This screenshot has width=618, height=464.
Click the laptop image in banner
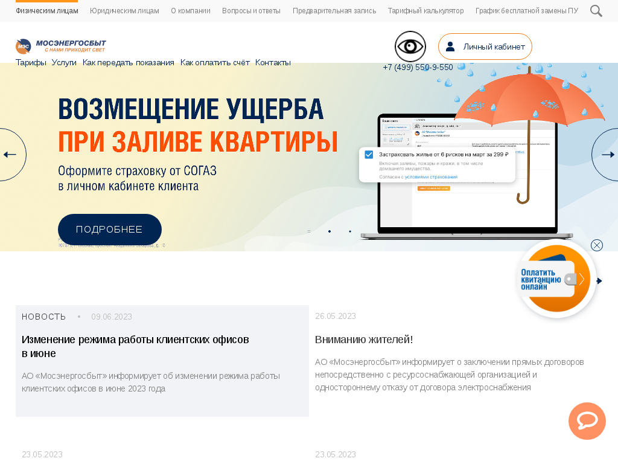[467, 177]
